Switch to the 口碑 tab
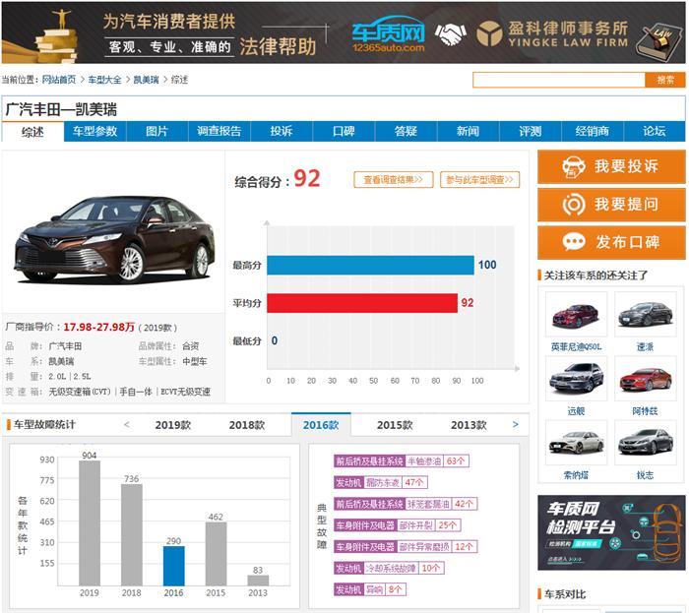Viewport: 689px width, 613px height. pyautogui.click(x=344, y=131)
